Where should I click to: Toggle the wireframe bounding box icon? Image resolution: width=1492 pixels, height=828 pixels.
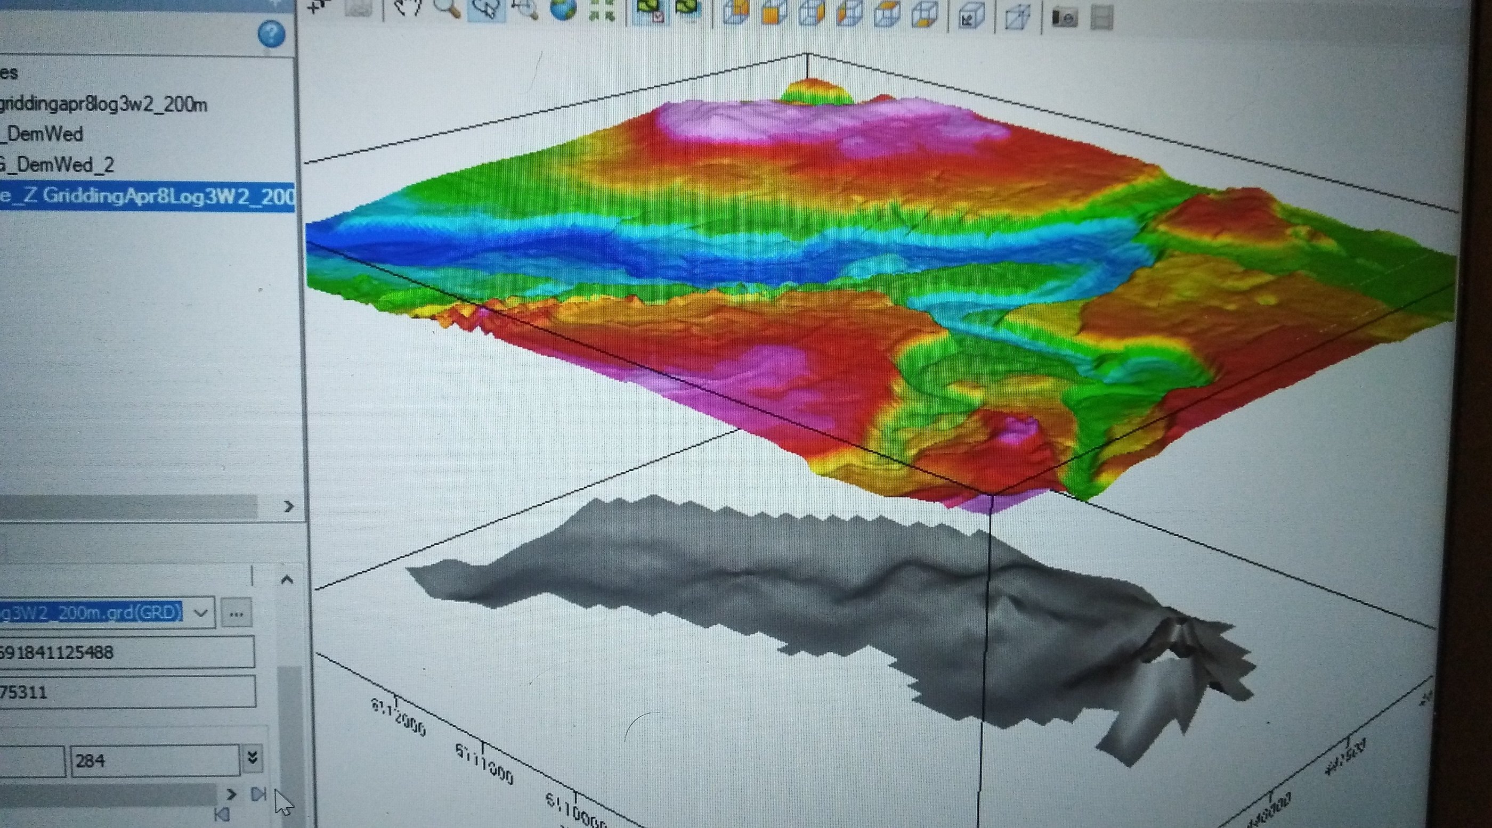tap(1017, 16)
